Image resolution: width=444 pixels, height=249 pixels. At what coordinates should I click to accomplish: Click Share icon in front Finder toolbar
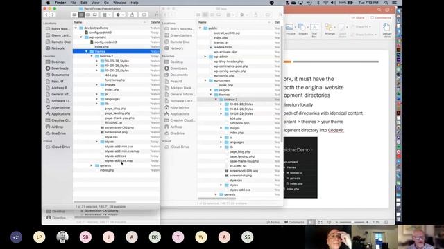point(132,15)
